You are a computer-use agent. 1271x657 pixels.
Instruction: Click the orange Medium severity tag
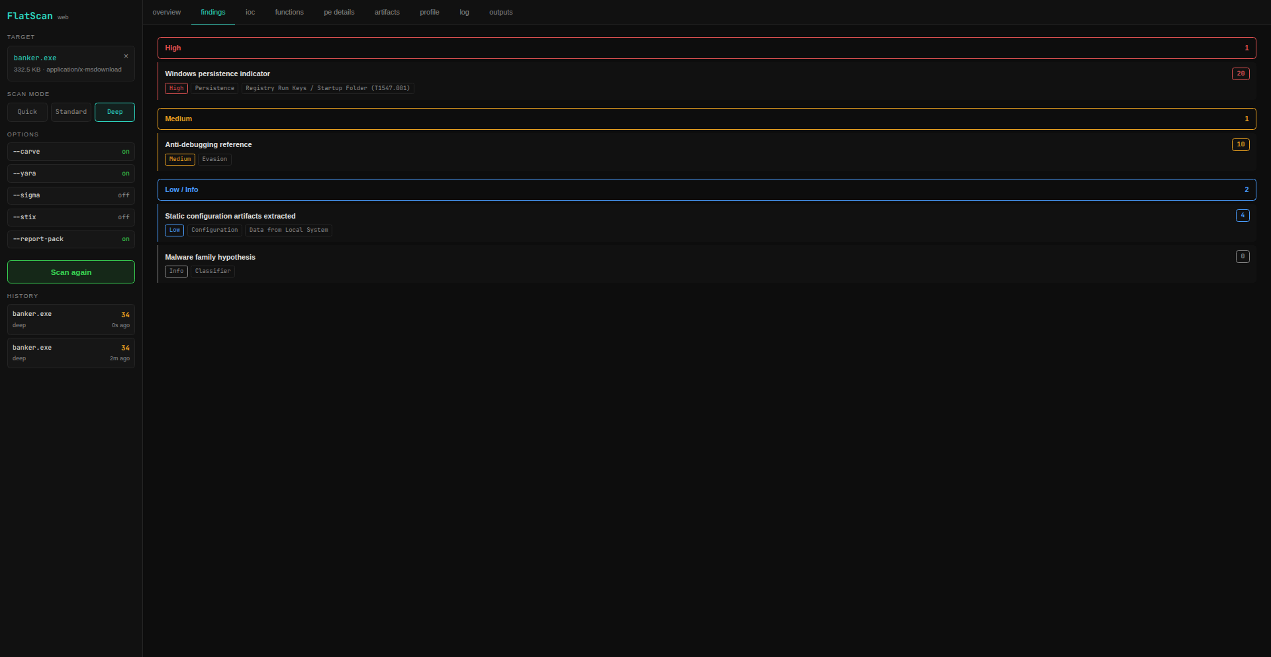[179, 159]
